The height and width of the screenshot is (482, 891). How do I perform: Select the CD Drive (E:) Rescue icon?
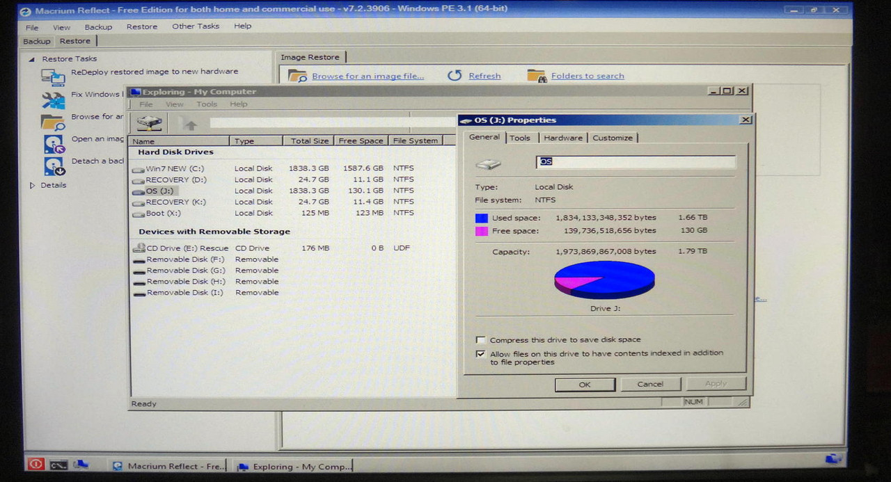point(138,248)
